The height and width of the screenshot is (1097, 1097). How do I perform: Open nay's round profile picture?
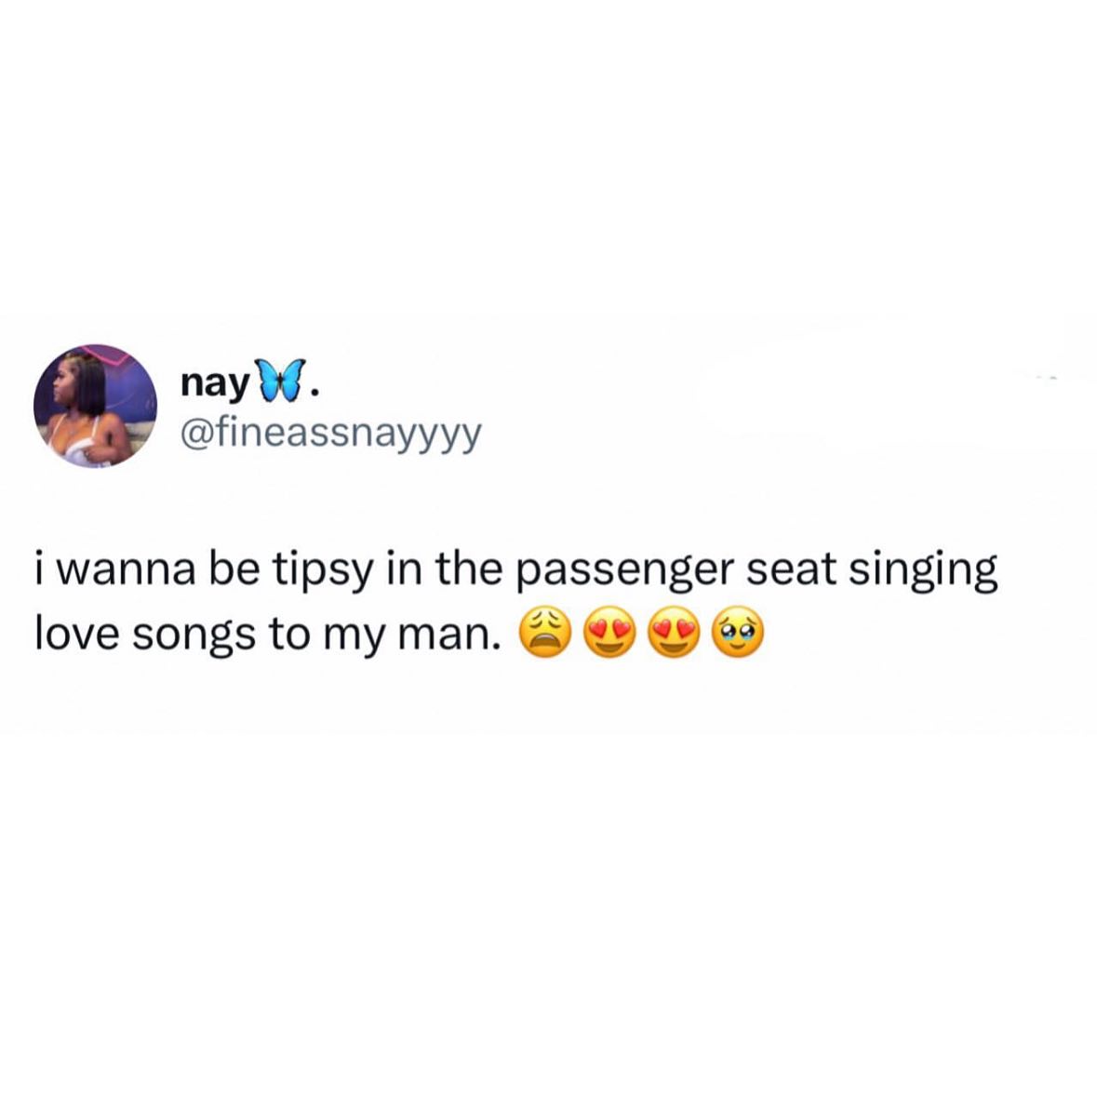click(95, 406)
